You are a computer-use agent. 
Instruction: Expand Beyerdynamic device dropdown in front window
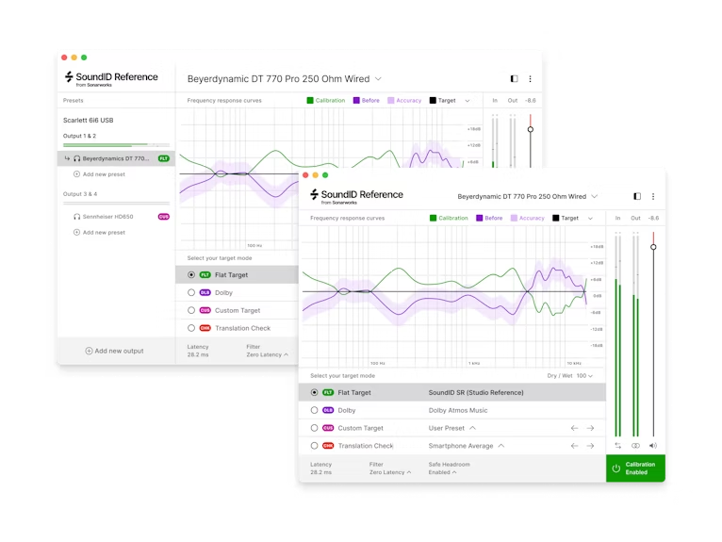594,197
